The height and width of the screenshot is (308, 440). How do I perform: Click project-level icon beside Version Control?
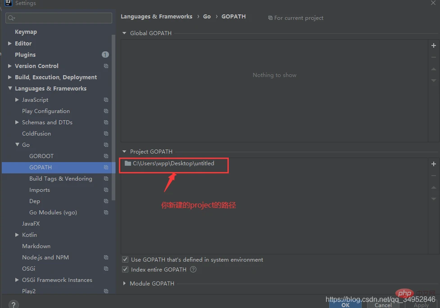106,66
